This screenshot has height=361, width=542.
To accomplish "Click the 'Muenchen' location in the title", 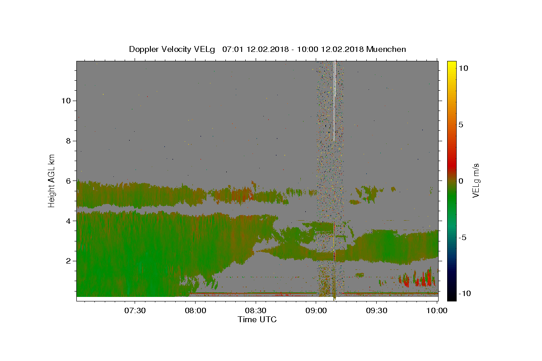I will (386, 49).
